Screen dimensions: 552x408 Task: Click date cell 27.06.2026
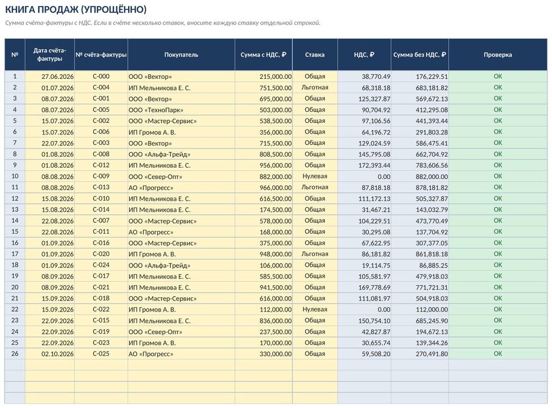[x=50, y=76]
